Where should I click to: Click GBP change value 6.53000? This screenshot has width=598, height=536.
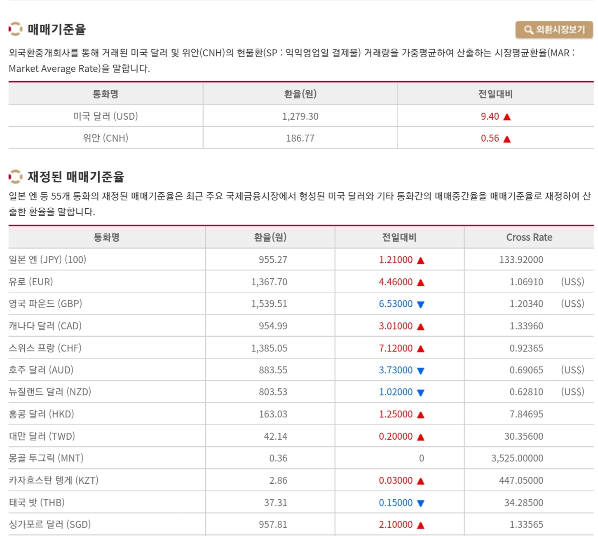[396, 304]
